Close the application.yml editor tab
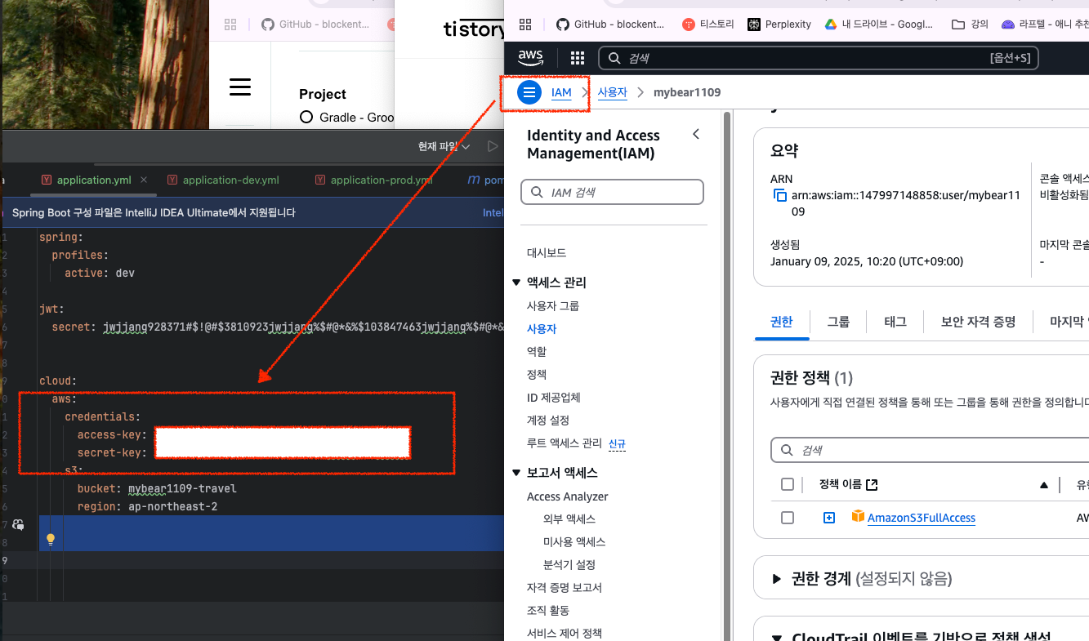 [x=145, y=180]
